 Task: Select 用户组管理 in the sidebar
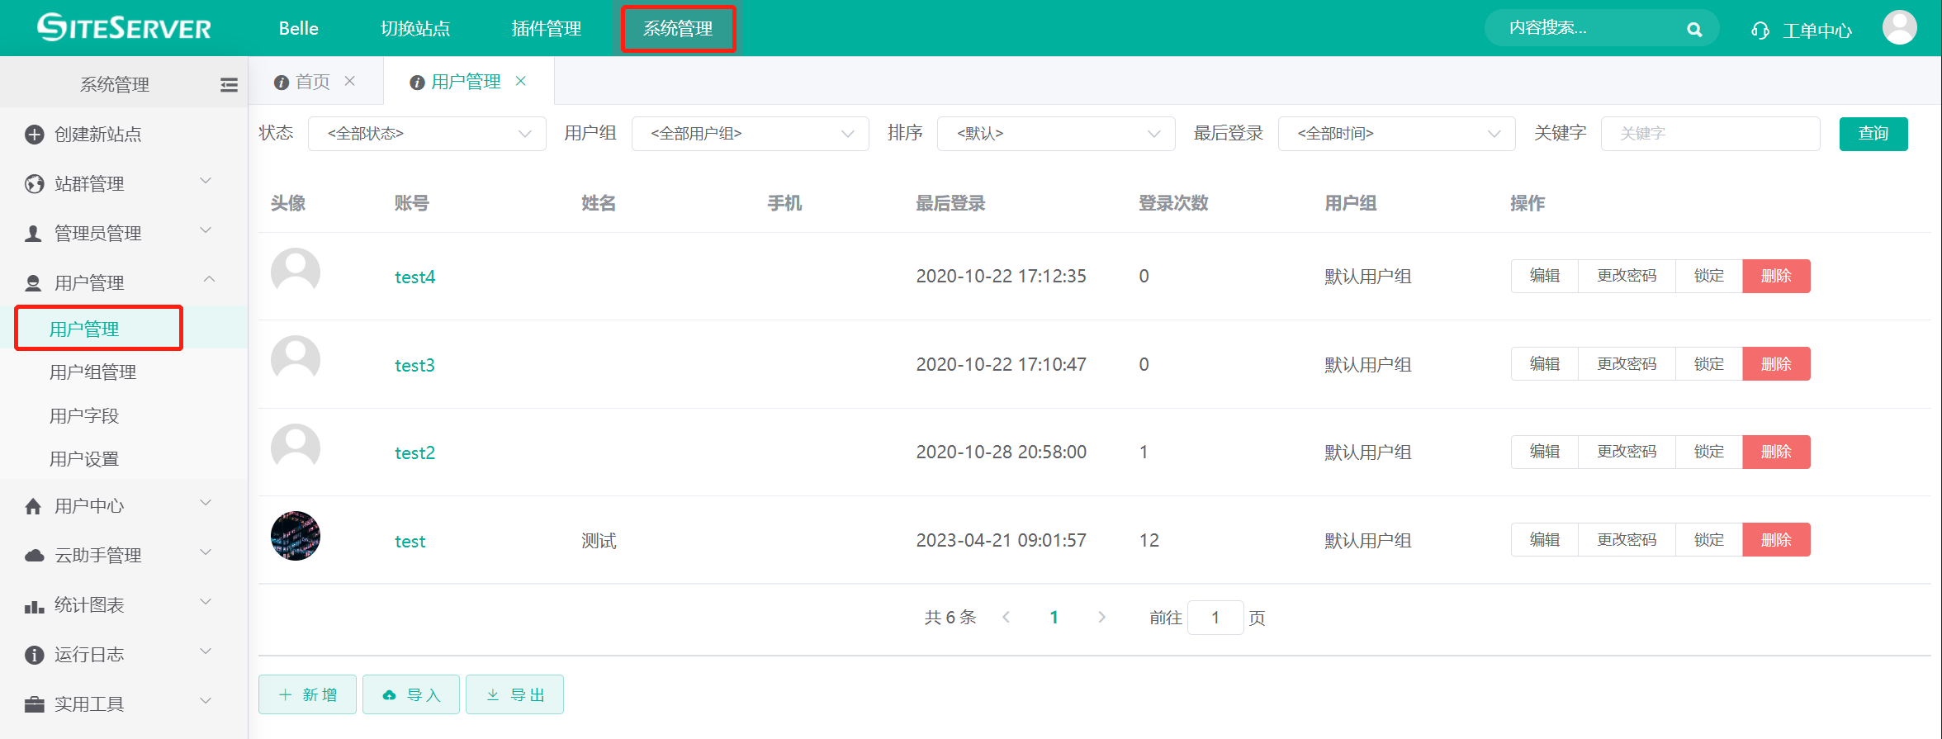tap(93, 372)
